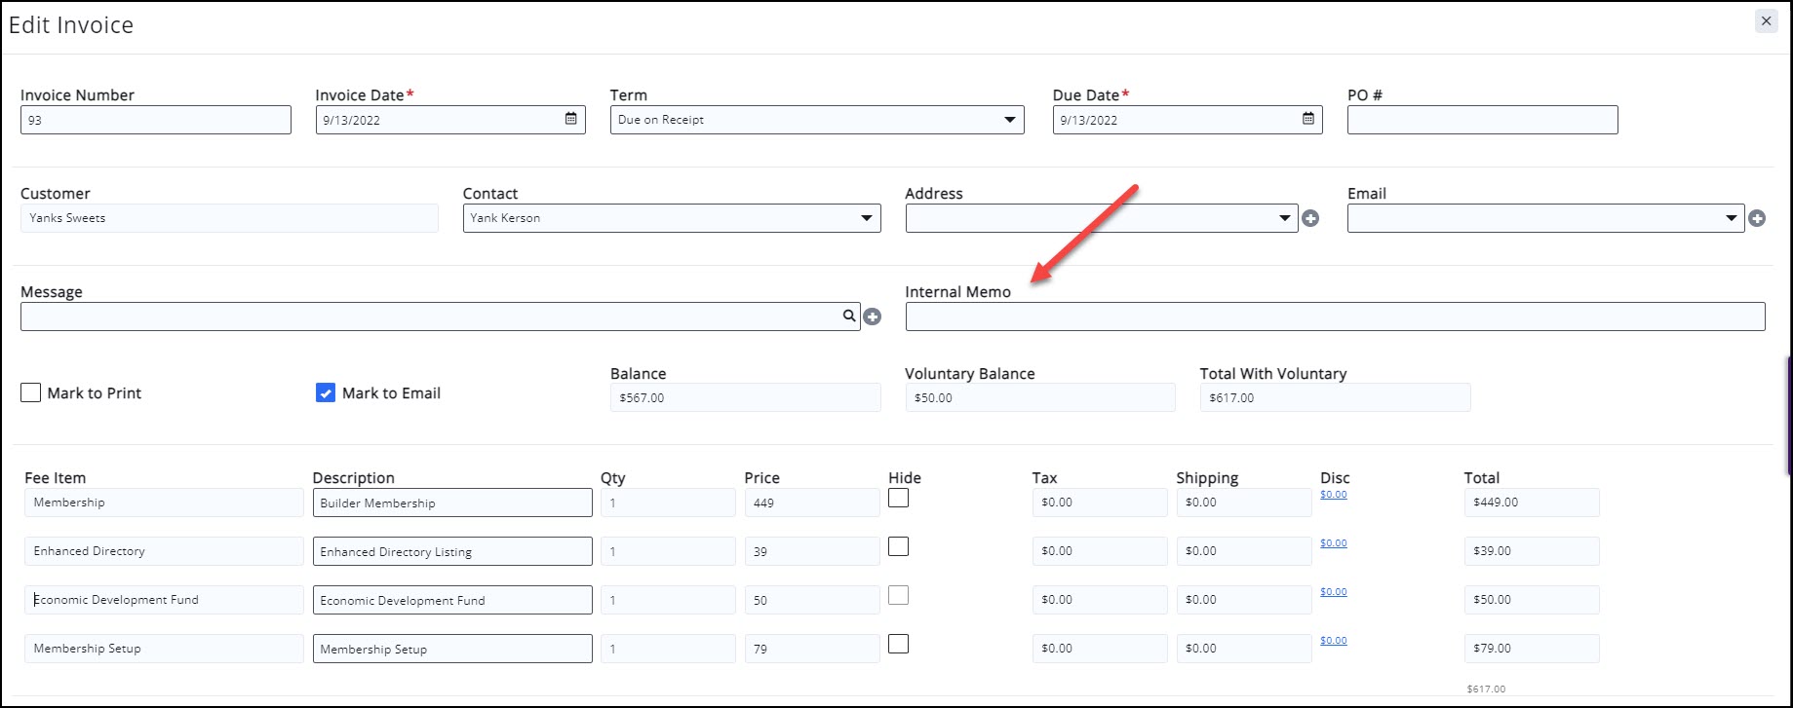Click the add address plus icon
1793x708 pixels.
tap(1310, 219)
